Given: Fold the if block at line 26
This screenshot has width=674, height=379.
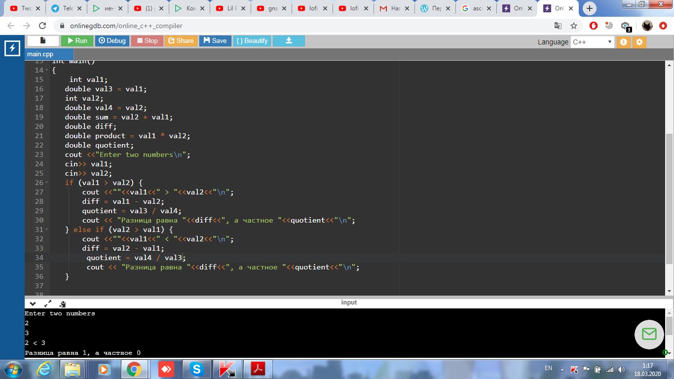Looking at the screenshot, I should coord(47,183).
